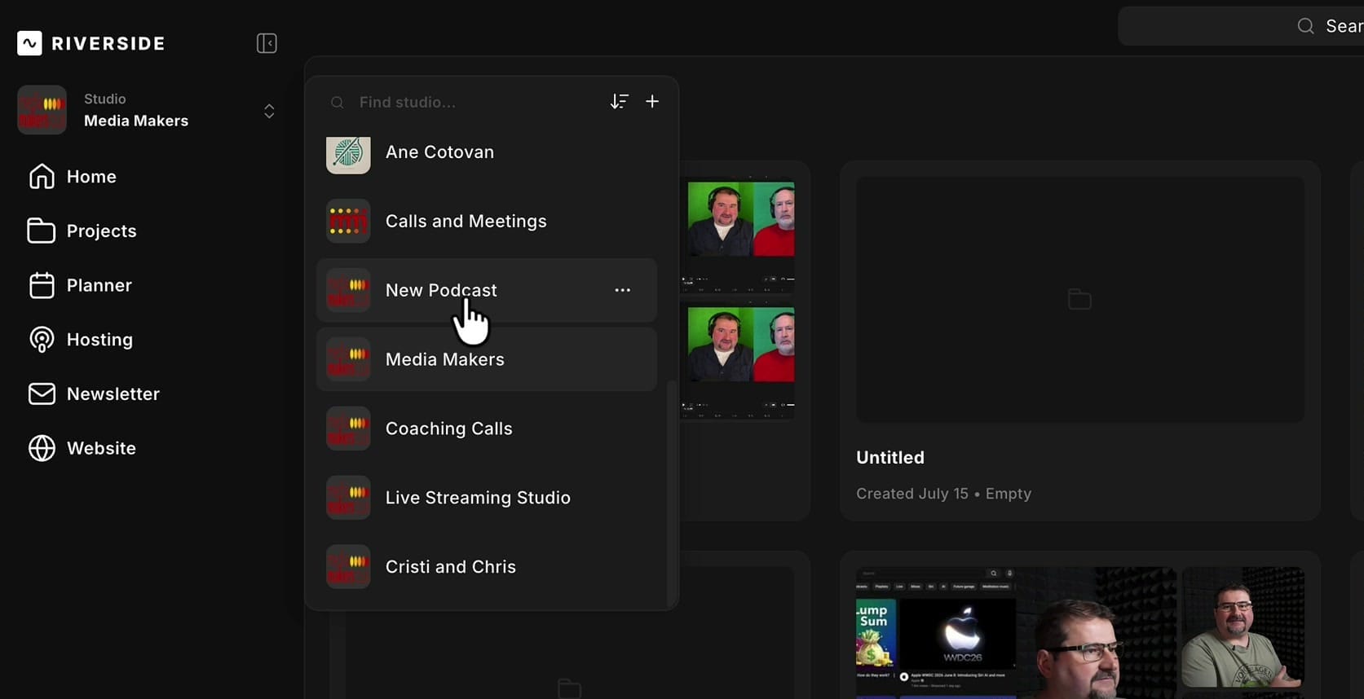
Task: Select the Coaching Calls studio
Action: pos(487,429)
